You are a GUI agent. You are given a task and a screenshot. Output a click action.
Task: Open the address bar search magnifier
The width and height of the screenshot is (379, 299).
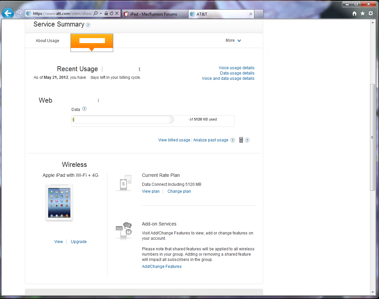tap(96, 13)
